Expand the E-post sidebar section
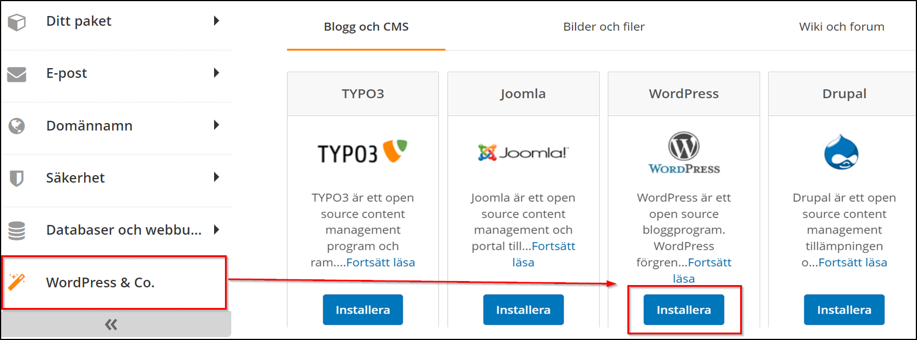This screenshot has width=917, height=340. point(216,73)
